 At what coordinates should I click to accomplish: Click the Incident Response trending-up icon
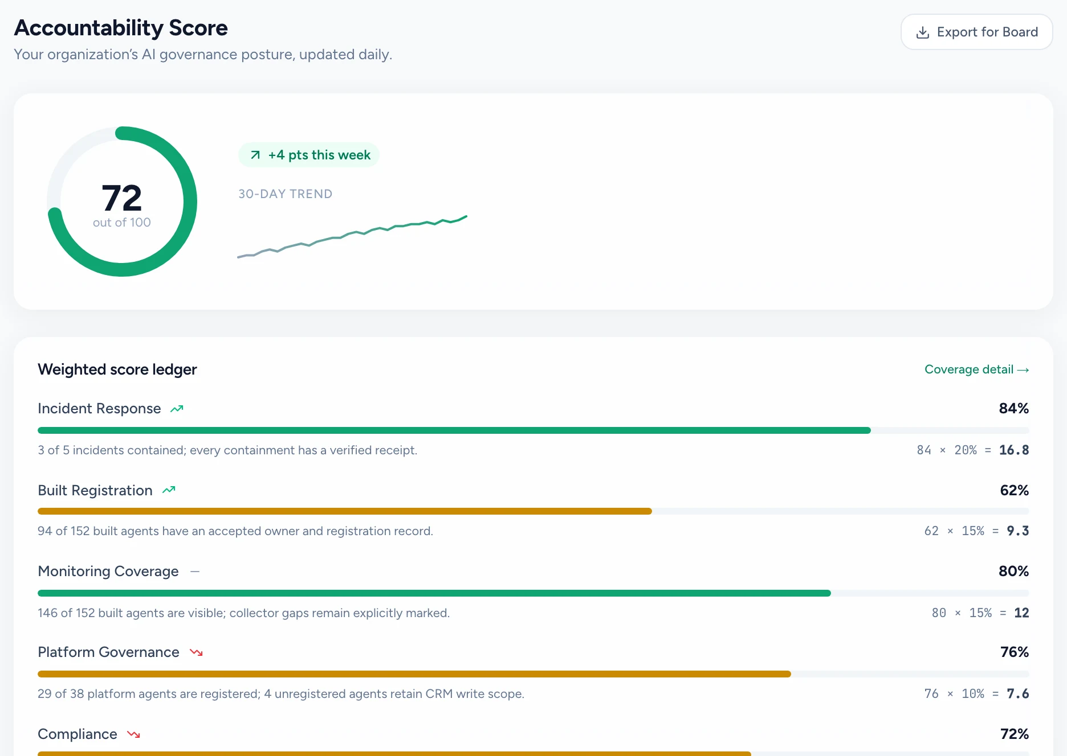pos(177,409)
